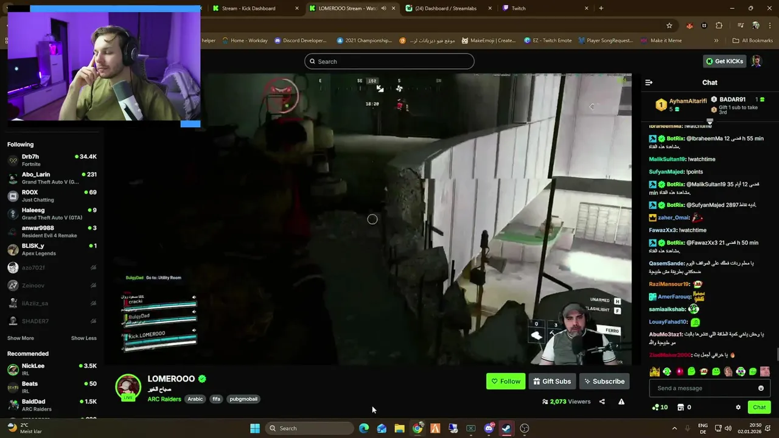This screenshot has height=438, width=779.
Task: Switch to the Twitch tab
Action: [545, 9]
